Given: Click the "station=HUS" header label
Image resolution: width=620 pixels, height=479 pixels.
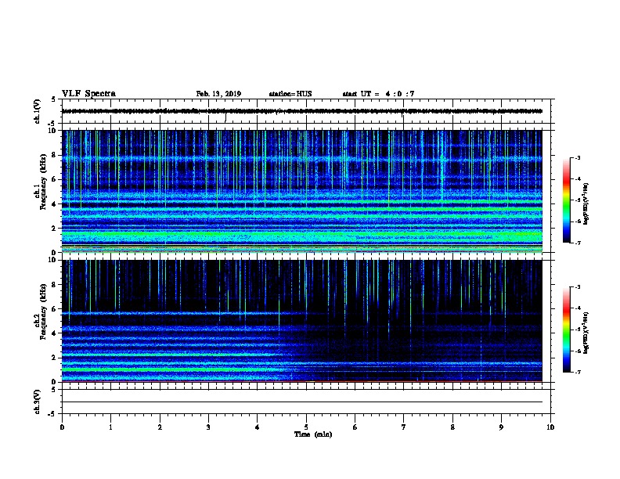Looking at the screenshot, I should (x=290, y=94).
